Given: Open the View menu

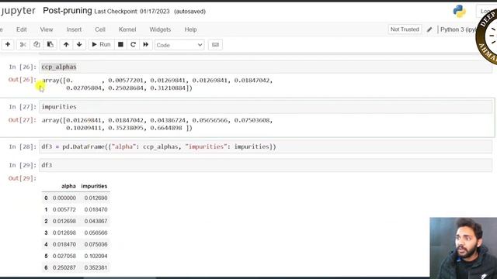Looking at the screenshot, I should click(47, 29).
